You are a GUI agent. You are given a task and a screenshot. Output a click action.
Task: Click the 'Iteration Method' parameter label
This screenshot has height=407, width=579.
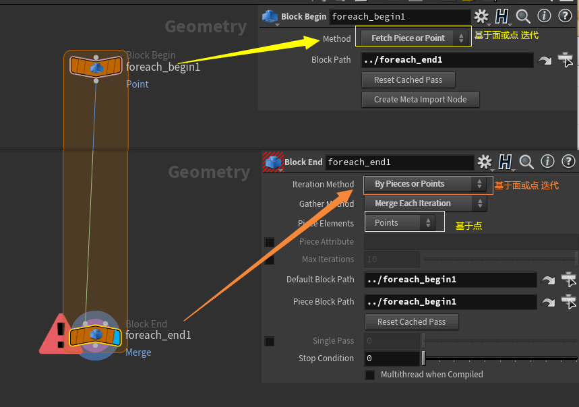coord(323,185)
